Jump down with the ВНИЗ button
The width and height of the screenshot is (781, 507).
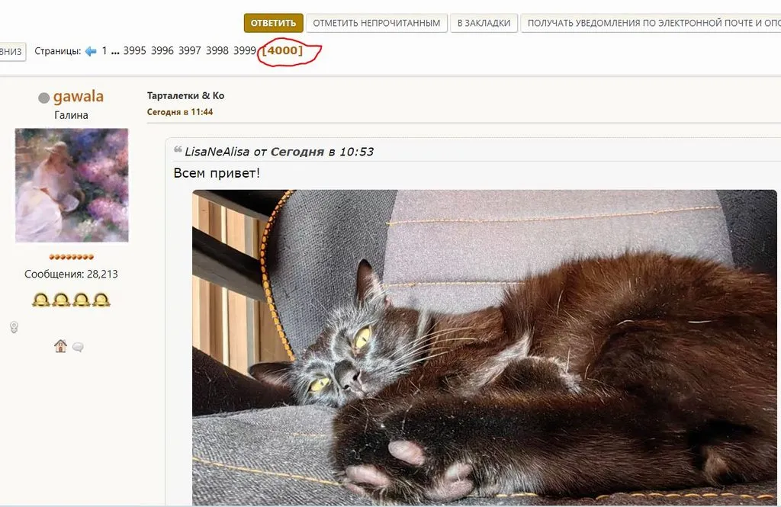point(11,51)
